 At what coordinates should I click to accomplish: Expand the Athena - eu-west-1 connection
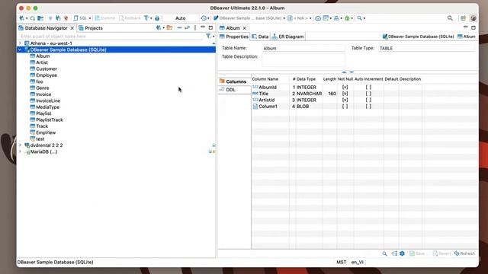click(x=21, y=43)
